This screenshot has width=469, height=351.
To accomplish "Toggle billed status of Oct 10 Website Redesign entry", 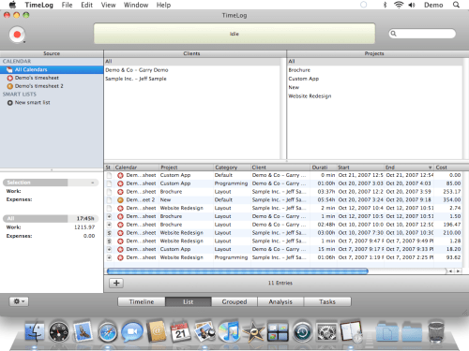I will click(x=109, y=233).
